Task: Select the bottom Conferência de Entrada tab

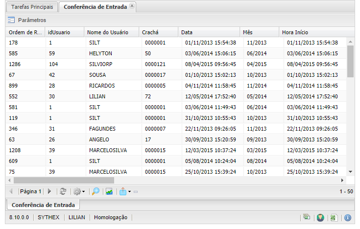Action: [x=43, y=205]
